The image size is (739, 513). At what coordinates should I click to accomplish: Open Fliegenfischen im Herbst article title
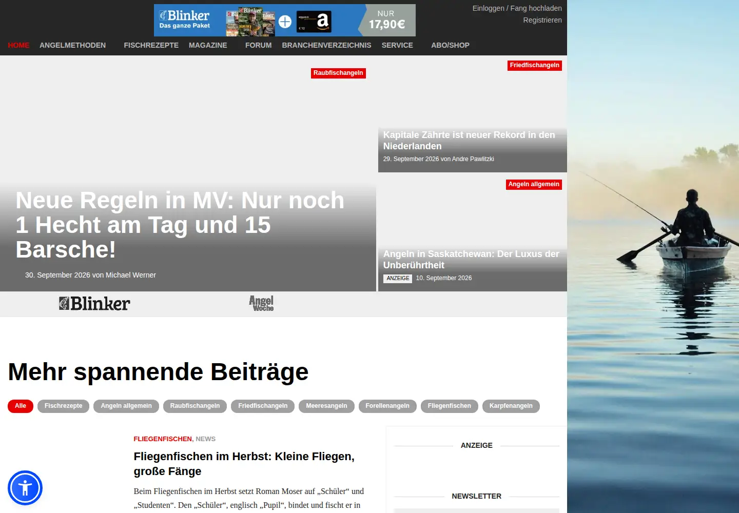point(244,464)
